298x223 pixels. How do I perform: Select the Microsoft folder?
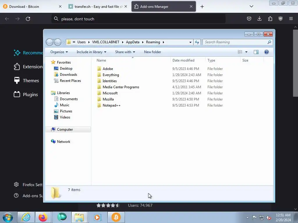pyautogui.click(x=110, y=93)
